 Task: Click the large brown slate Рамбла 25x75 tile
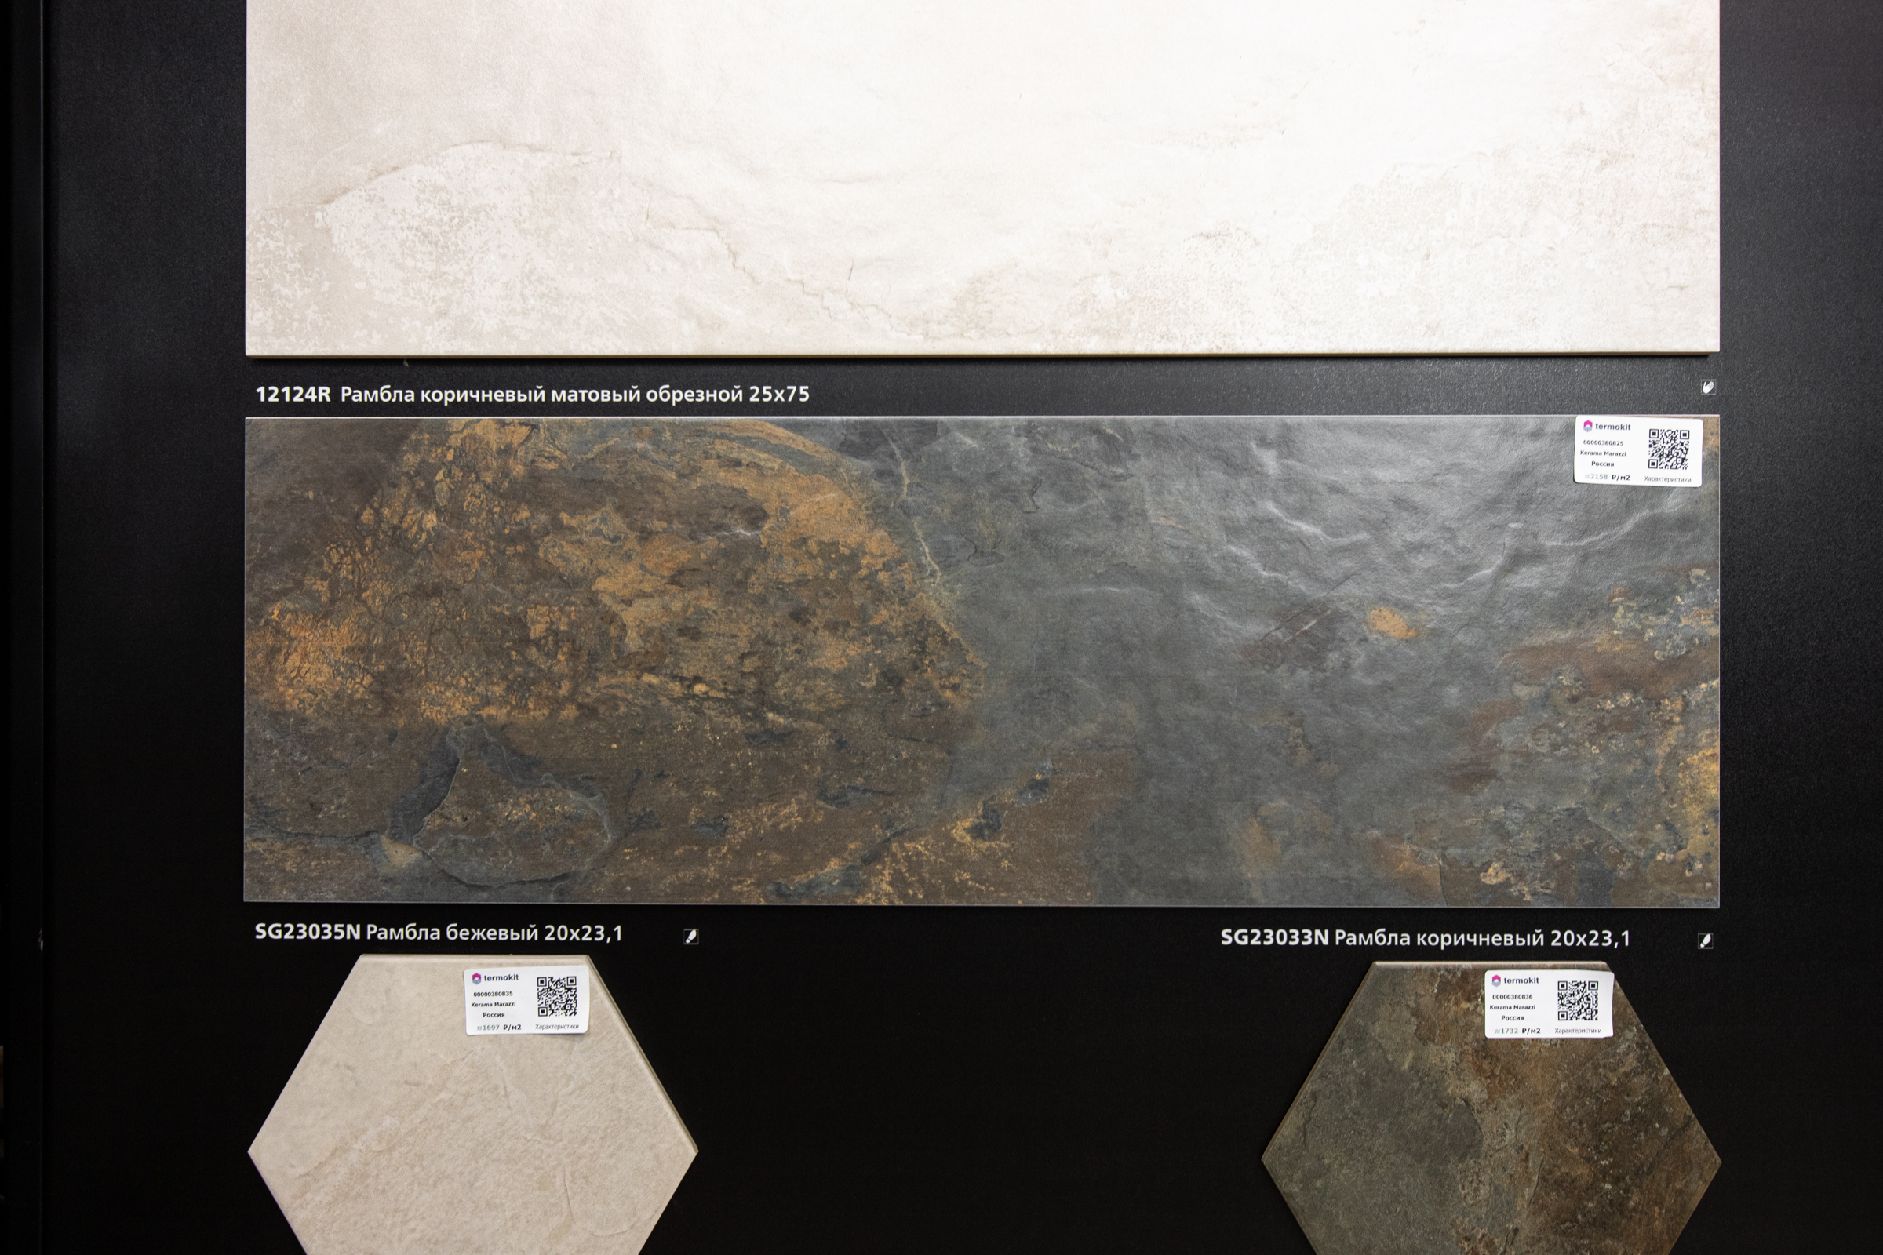tap(982, 661)
